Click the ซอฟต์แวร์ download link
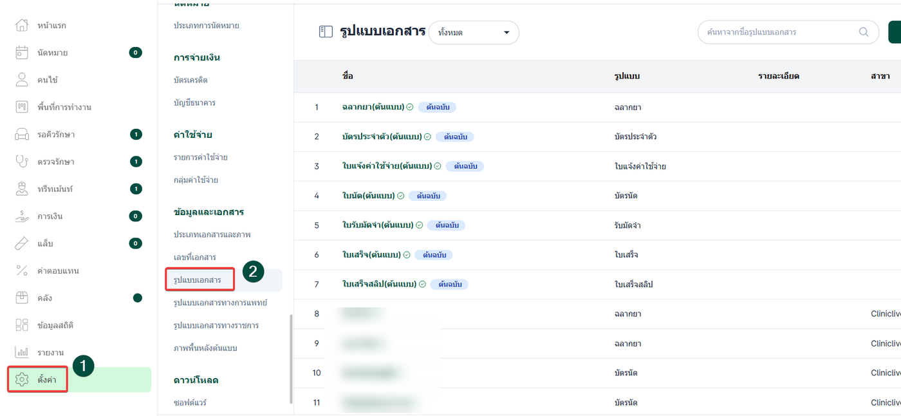 (x=190, y=402)
